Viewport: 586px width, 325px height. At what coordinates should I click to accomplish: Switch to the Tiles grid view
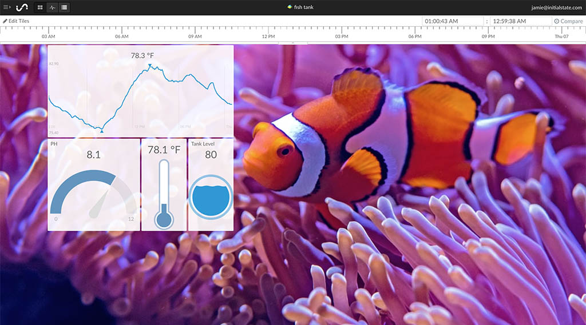(40, 7)
